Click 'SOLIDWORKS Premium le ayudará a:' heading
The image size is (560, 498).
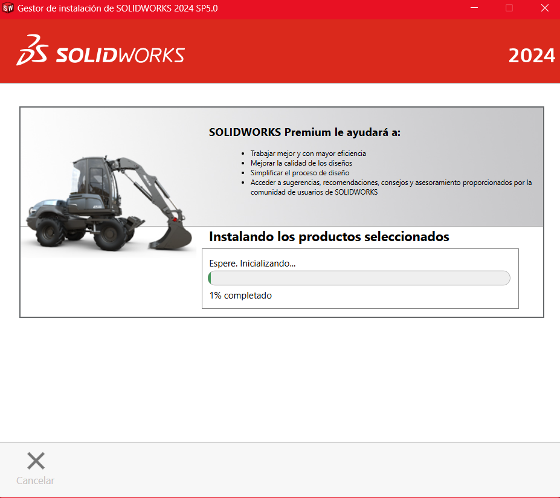304,132
